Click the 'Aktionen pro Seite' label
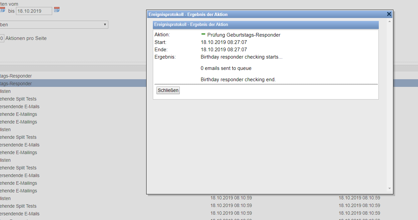Screen dimensions: 418x220 26,38
